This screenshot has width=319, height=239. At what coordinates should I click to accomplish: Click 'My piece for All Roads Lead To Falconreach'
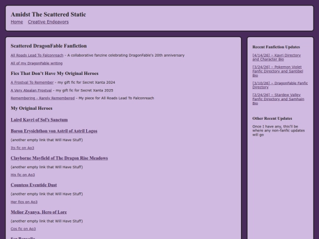tap(116, 98)
